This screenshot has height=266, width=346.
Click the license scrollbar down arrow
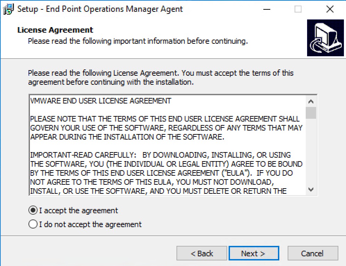click(311, 190)
